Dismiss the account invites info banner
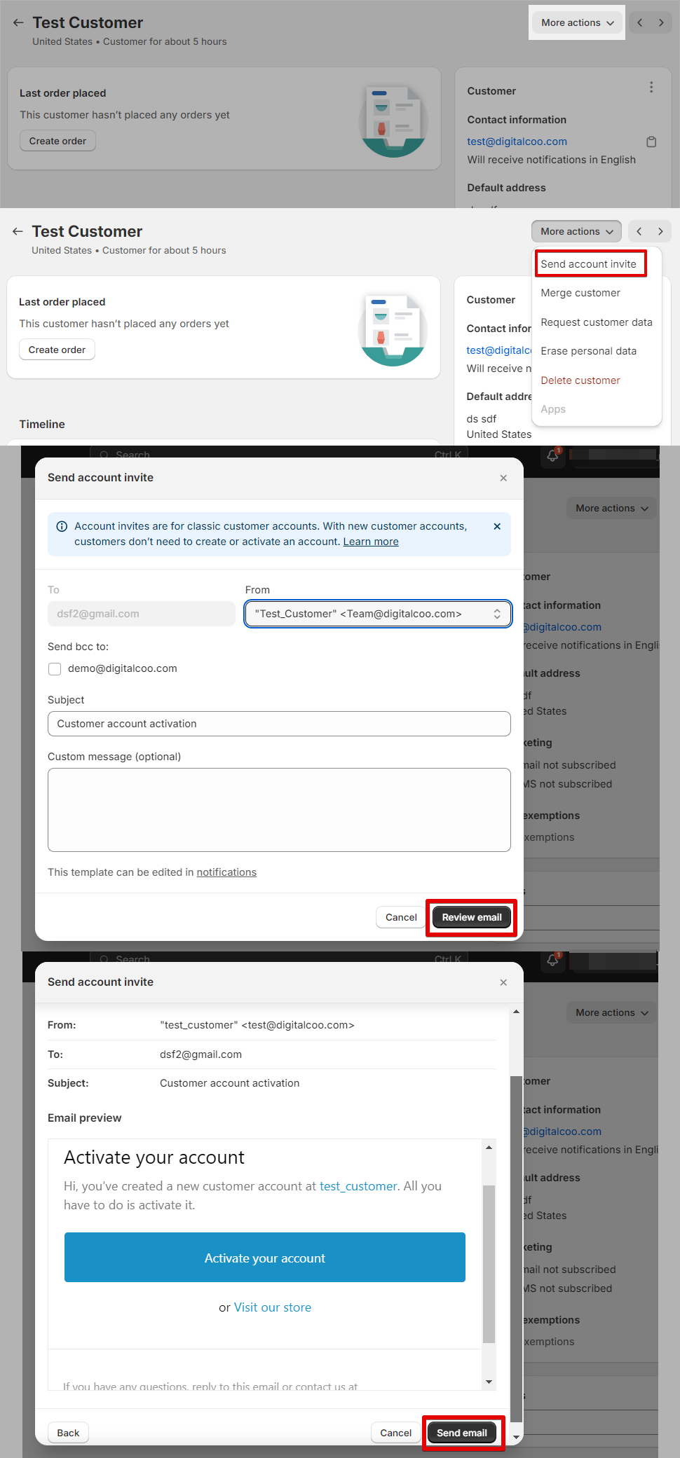 (497, 526)
